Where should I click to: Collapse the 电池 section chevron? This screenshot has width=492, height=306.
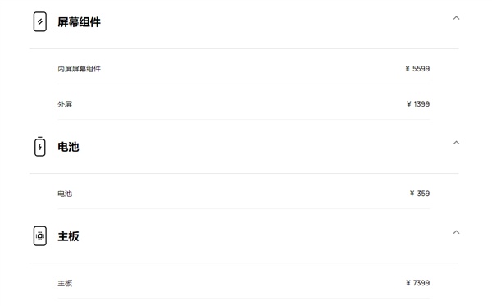[456, 143]
